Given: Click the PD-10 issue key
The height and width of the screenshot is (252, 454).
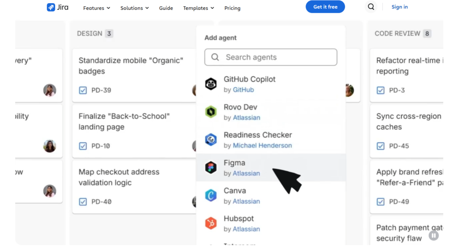Looking at the screenshot, I should pos(101,146).
